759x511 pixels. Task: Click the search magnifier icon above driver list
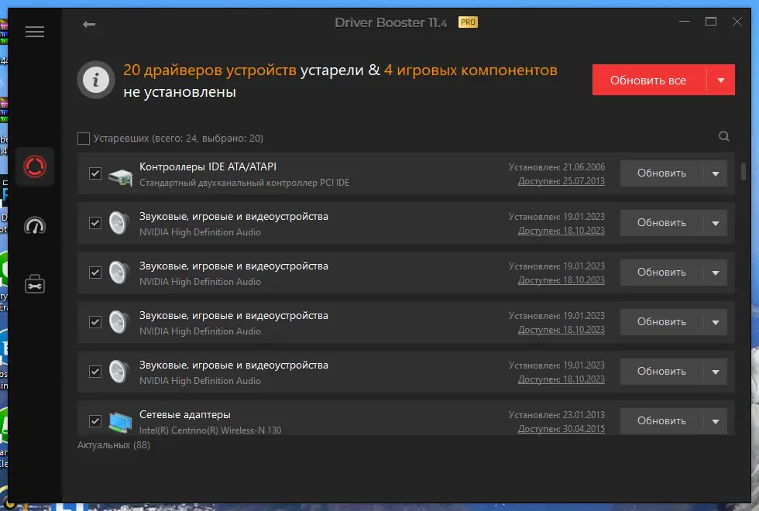(723, 136)
